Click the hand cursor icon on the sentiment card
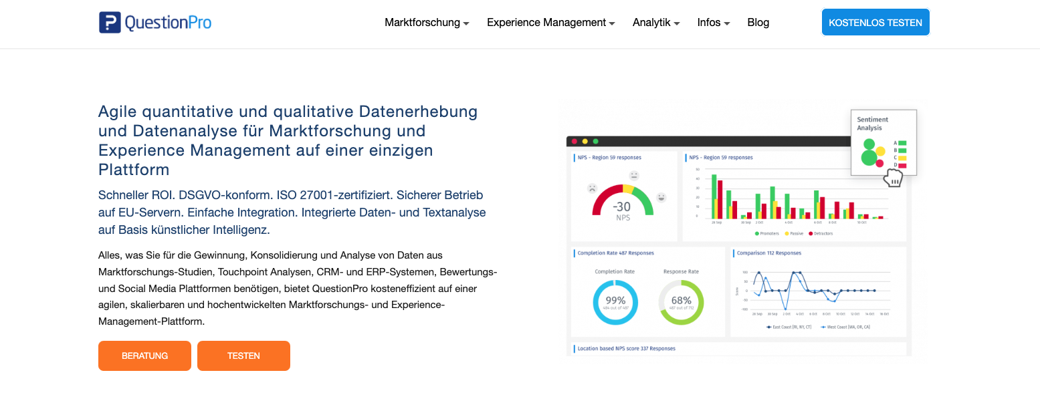Screen dimensions: 1040x419 (x=893, y=178)
